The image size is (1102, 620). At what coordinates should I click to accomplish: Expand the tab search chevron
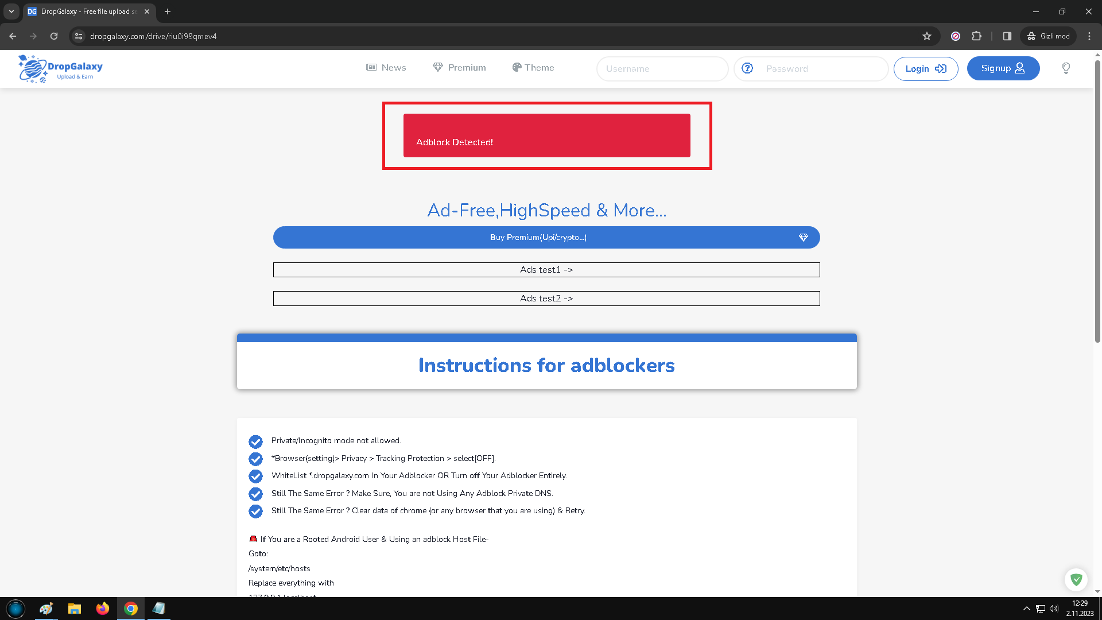(x=11, y=11)
